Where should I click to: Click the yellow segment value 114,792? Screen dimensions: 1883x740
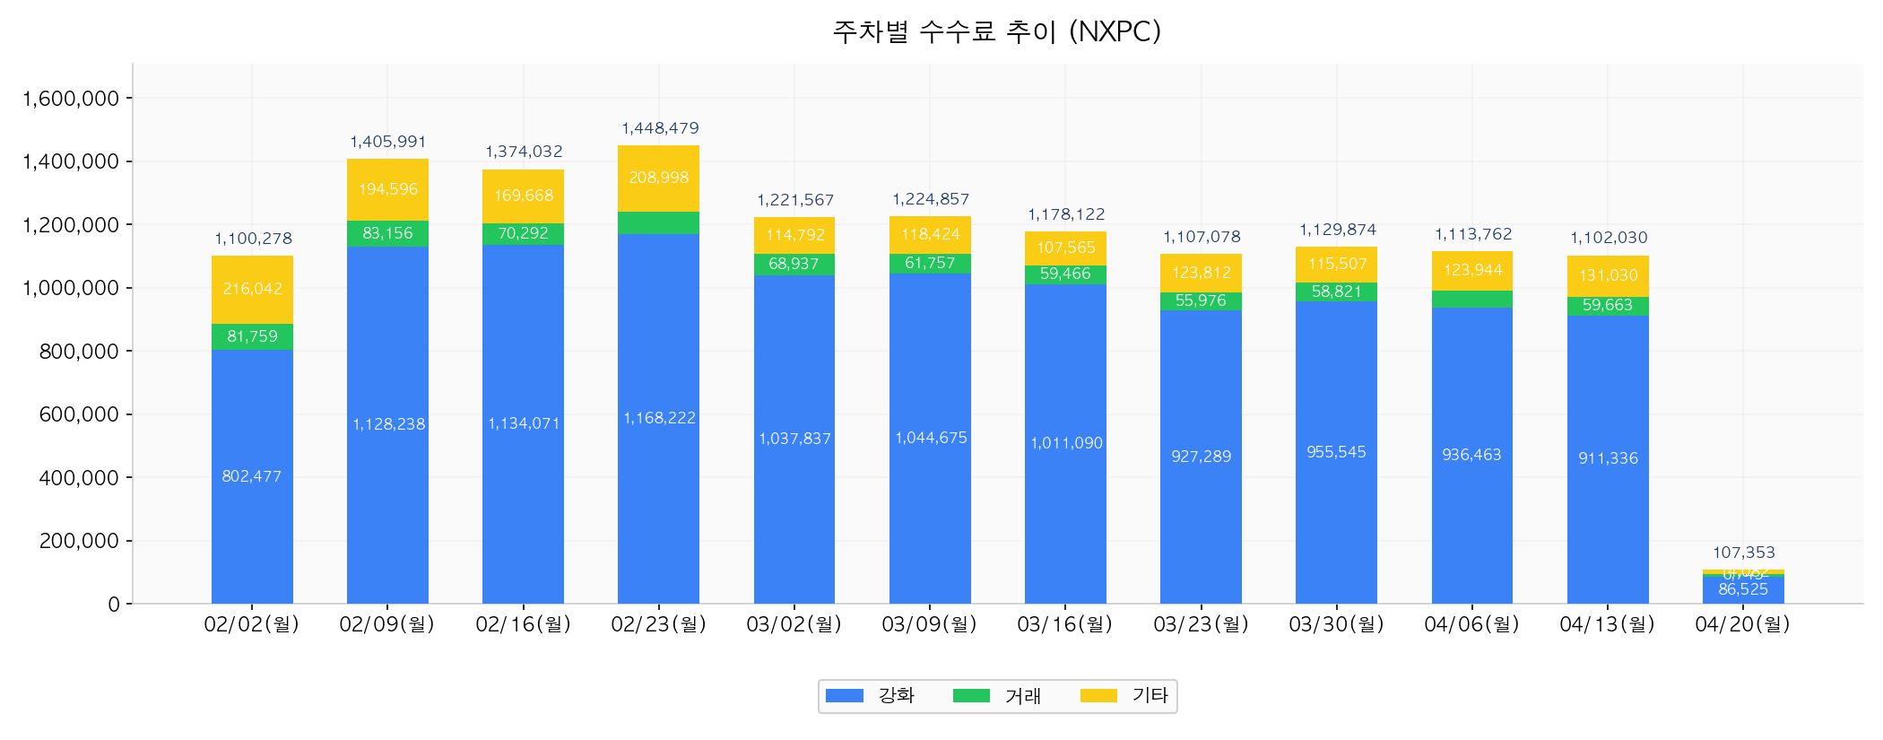click(x=795, y=235)
